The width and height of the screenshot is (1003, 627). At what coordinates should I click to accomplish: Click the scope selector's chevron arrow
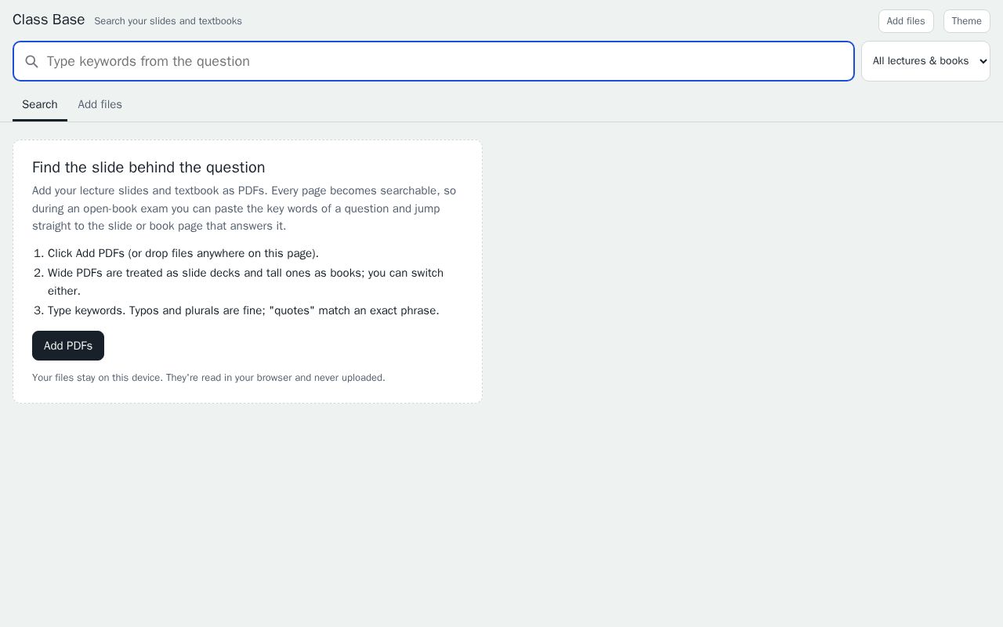point(983,61)
